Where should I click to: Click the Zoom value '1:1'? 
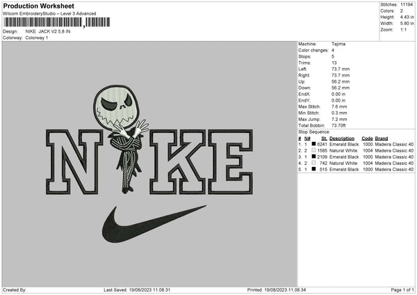(x=403, y=29)
